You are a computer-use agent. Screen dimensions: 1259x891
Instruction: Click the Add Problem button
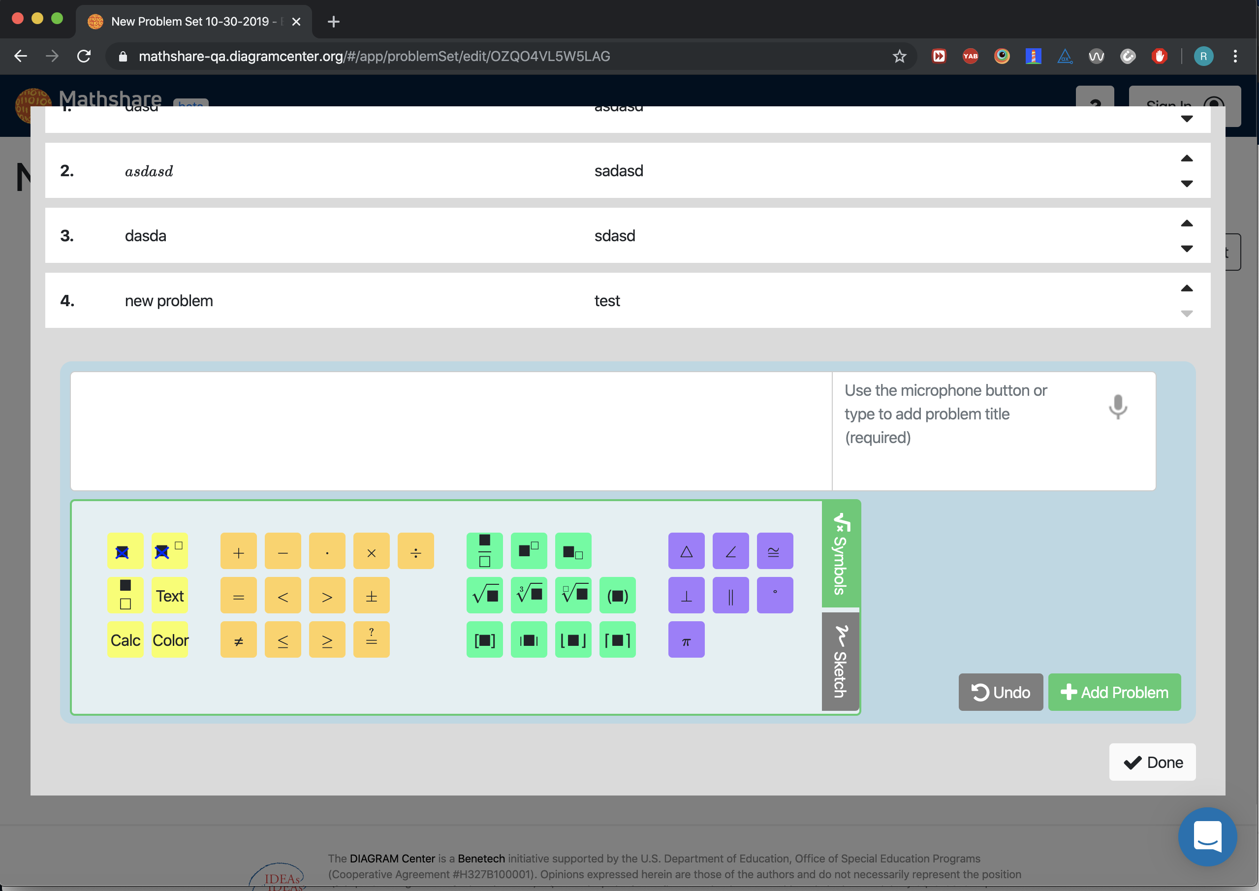[1114, 693]
